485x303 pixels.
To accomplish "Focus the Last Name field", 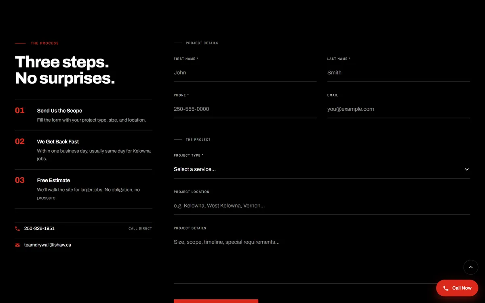I will tap(399, 73).
